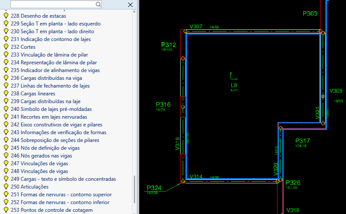Viewport: 346px width, 214px height.
Task: Click inside the layer search text field
Action: tap(52, 4)
